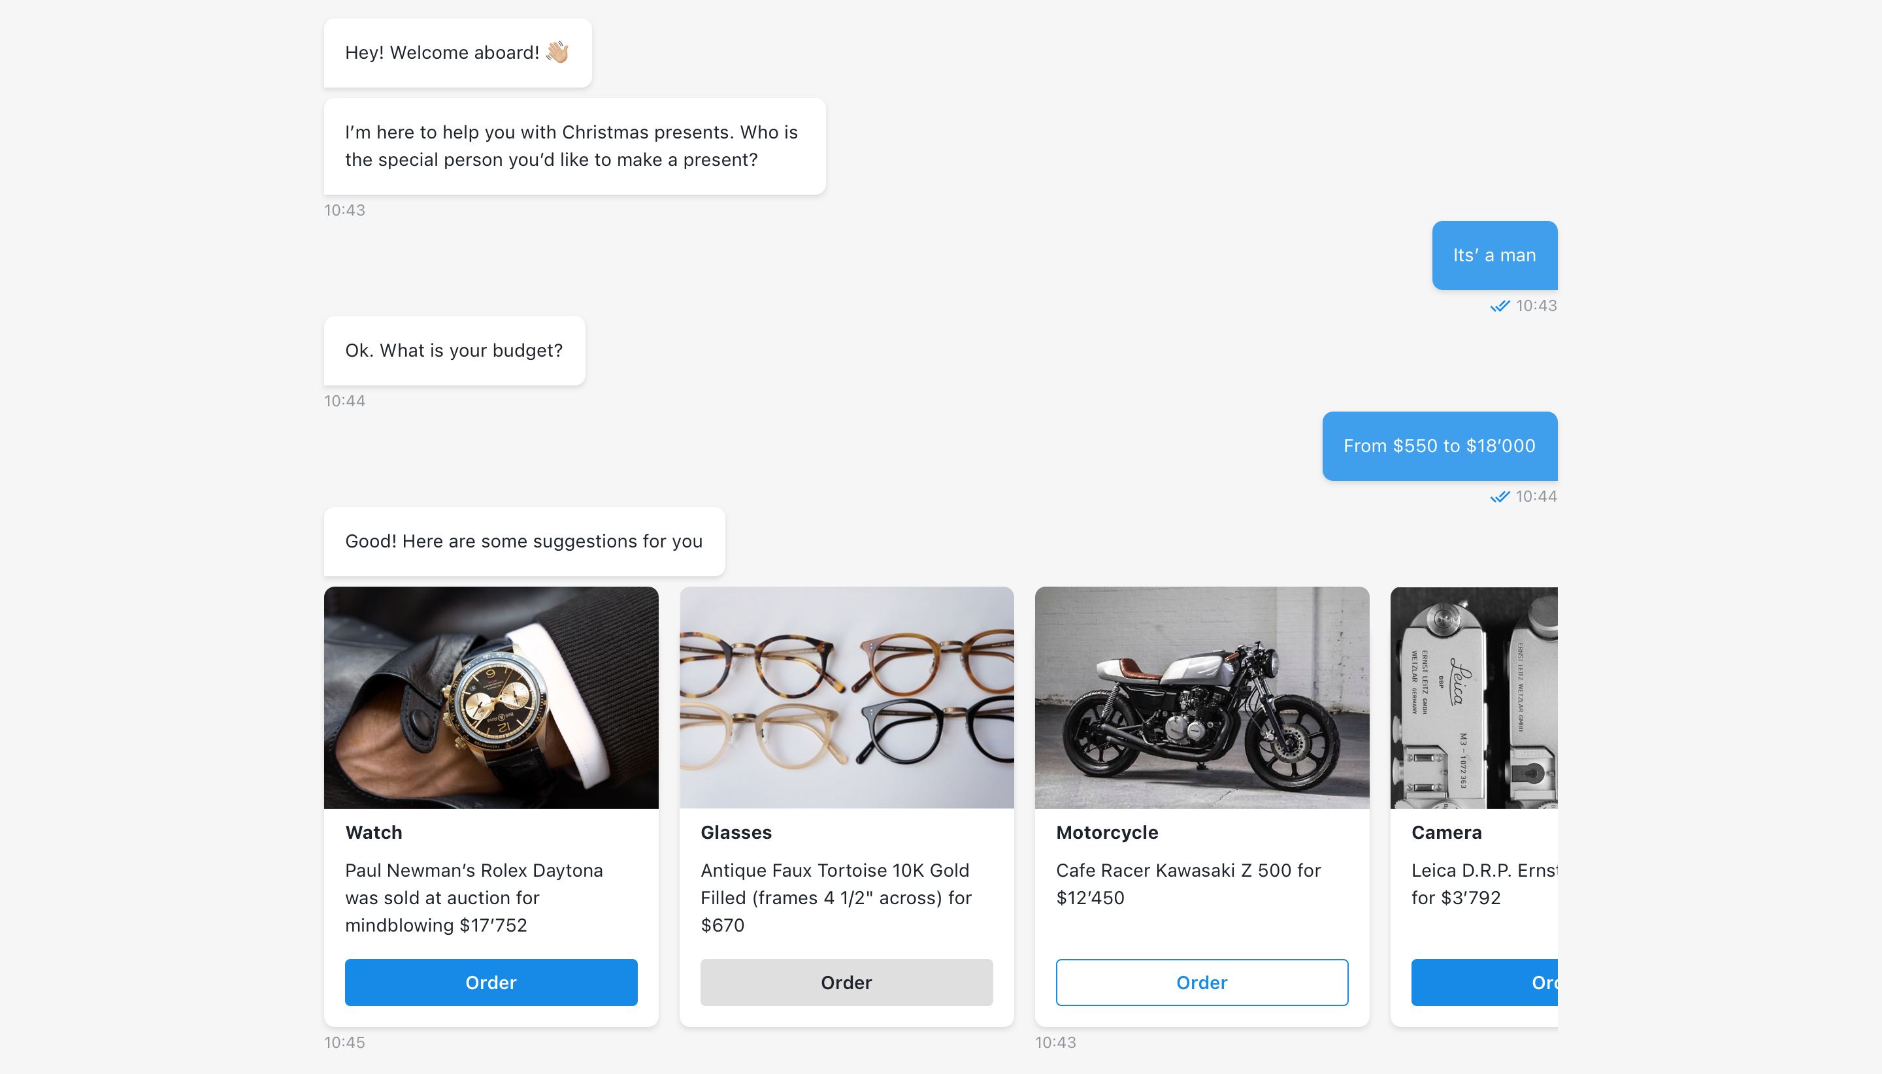Click the grey Order button for Glasses
Screen dimensions: 1882x1074
coord(846,982)
